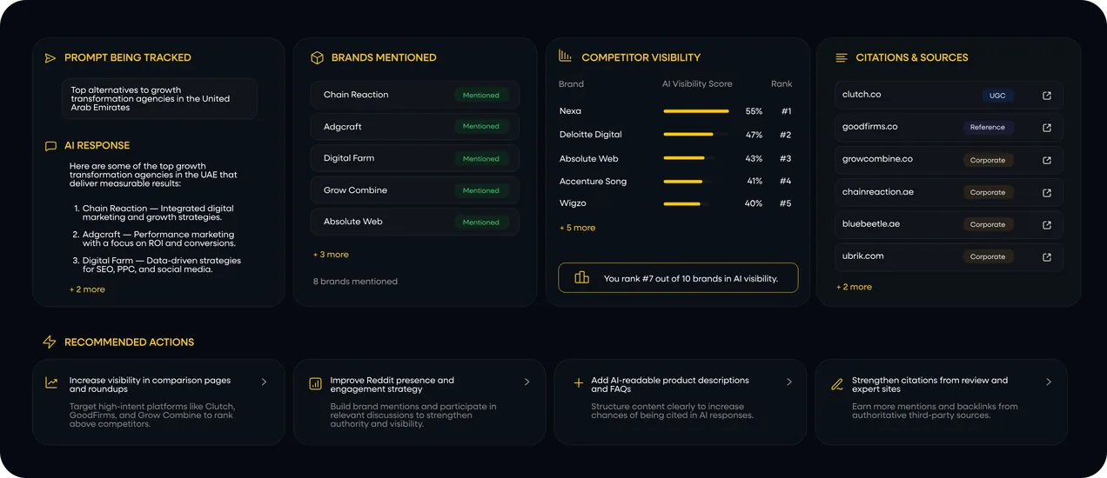Show +3 more brands mentioned
Viewport: 1107px width, 478px height.
331,255
